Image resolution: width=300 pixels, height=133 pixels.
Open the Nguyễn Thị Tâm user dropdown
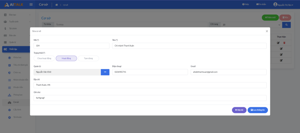tap(283, 4)
